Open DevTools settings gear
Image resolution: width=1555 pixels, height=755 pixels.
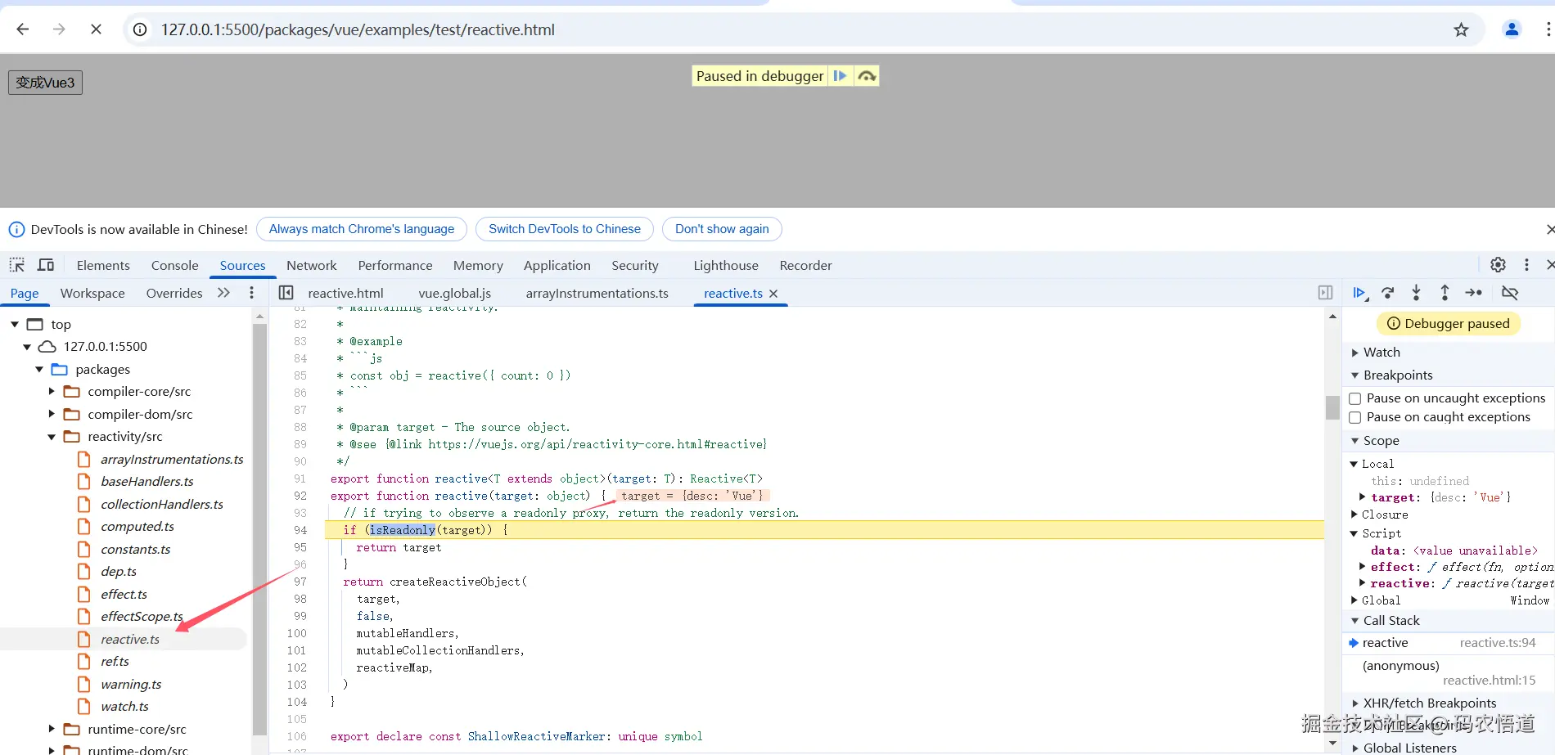[1498, 265]
